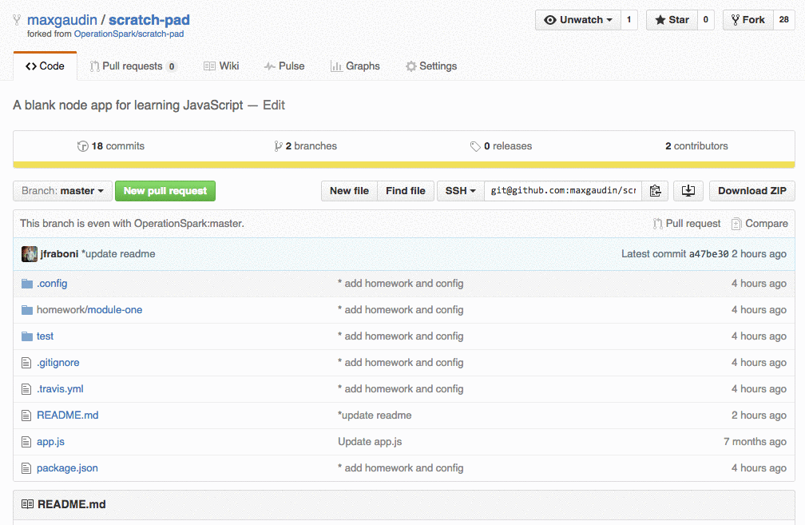Open the Settings tab

431,66
